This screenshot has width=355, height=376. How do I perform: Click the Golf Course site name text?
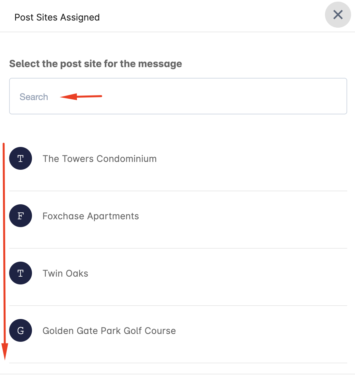click(x=109, y=331)
